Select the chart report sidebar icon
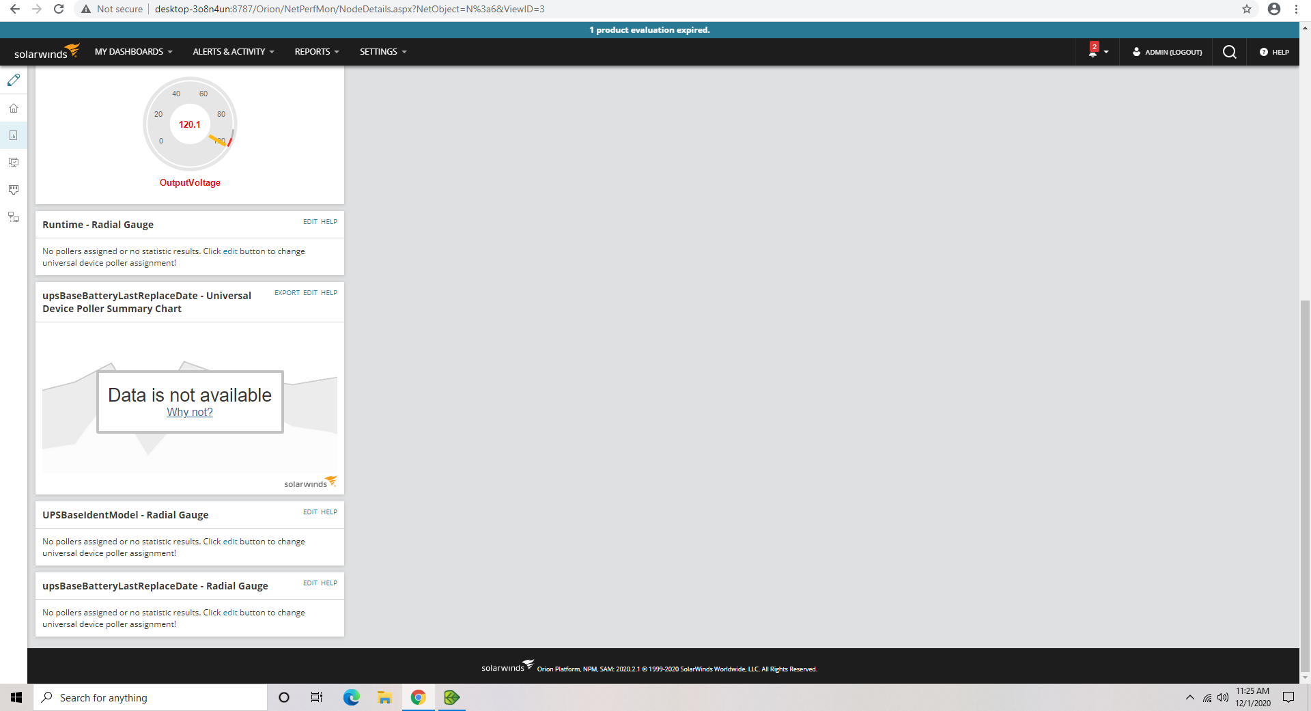 [x=14, y=135]
